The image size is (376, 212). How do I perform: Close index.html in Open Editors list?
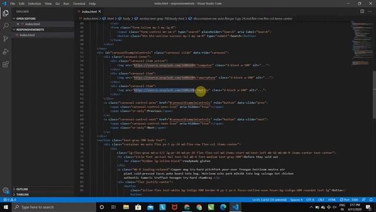[18, 24]
